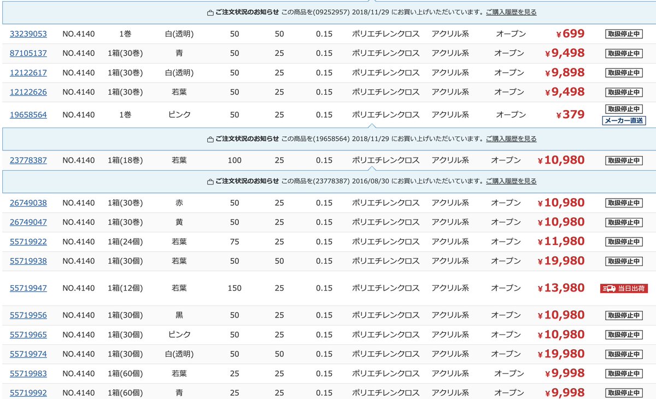
Task: Click the truck icon on the 当日出荷 badge
Action: pos(608,288)
